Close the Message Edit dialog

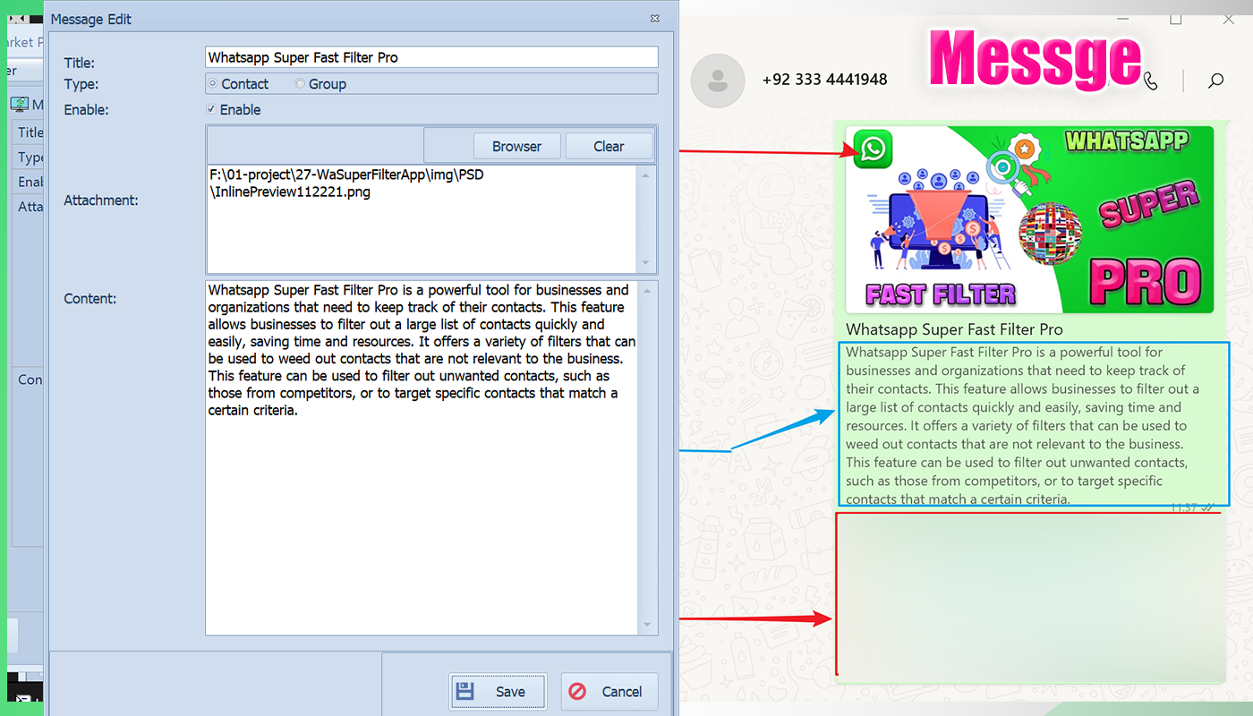tap(655, 18)
